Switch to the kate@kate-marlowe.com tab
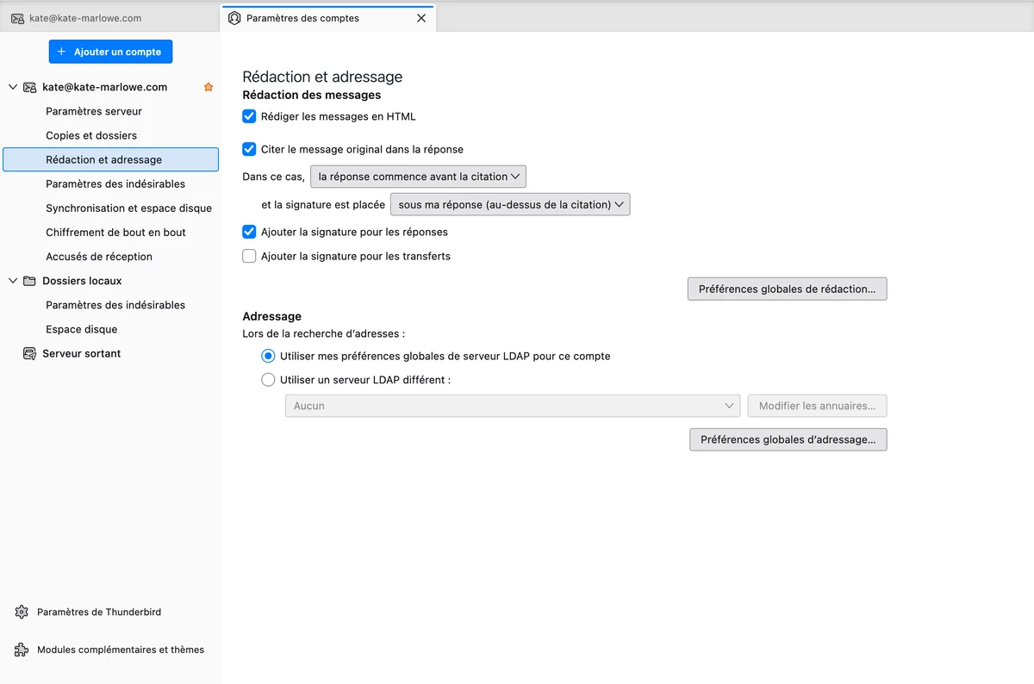 [109, 18]
